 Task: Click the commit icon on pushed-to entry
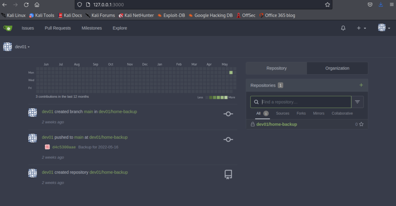tap(228, 140)
